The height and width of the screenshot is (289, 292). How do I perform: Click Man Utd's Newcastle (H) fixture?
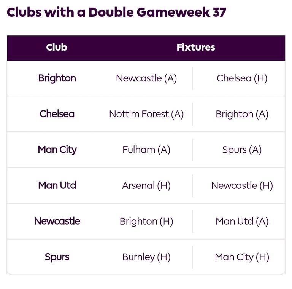point(242,186)
